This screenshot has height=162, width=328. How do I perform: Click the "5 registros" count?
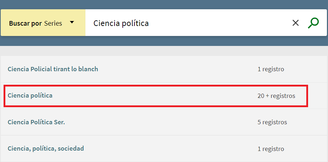click(x=272, y=122)
